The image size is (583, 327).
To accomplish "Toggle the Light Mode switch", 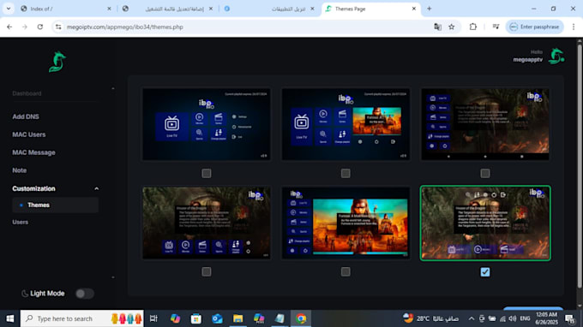I will coord(85,294).
